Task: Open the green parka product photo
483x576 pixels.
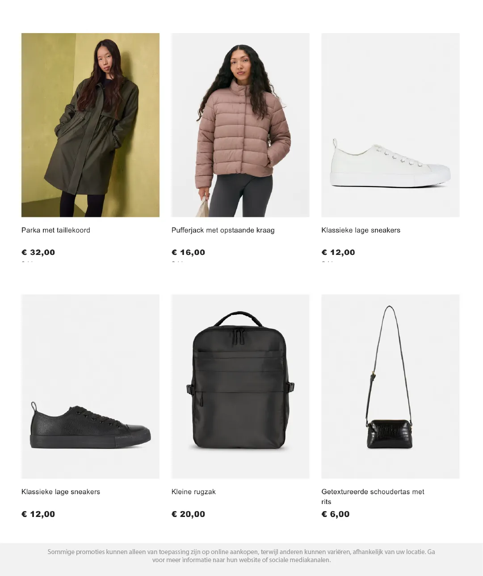Action: pyautogui.click(x=90, y=125)
